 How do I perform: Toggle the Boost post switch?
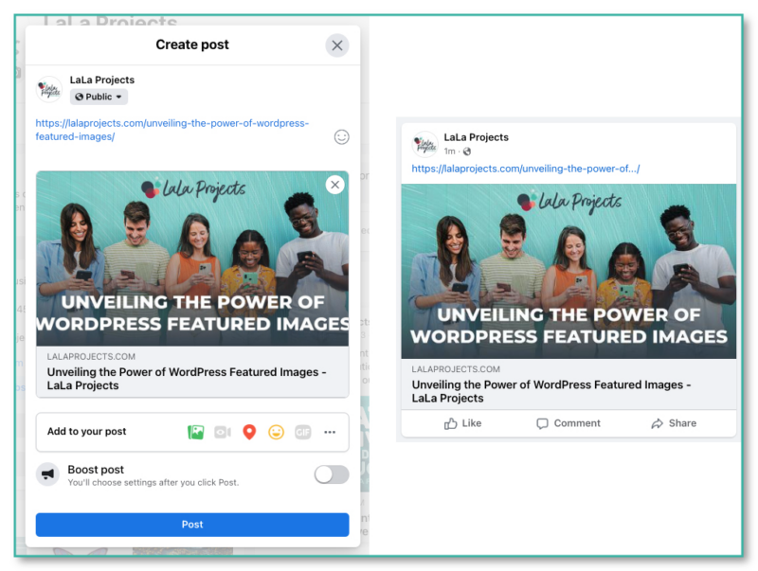click(x=332, y=474)
